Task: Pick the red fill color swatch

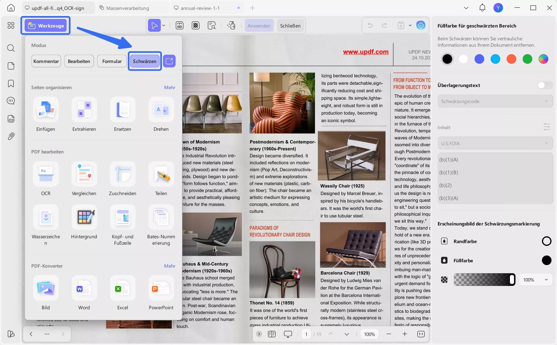Action: click(x=511, y=59)
